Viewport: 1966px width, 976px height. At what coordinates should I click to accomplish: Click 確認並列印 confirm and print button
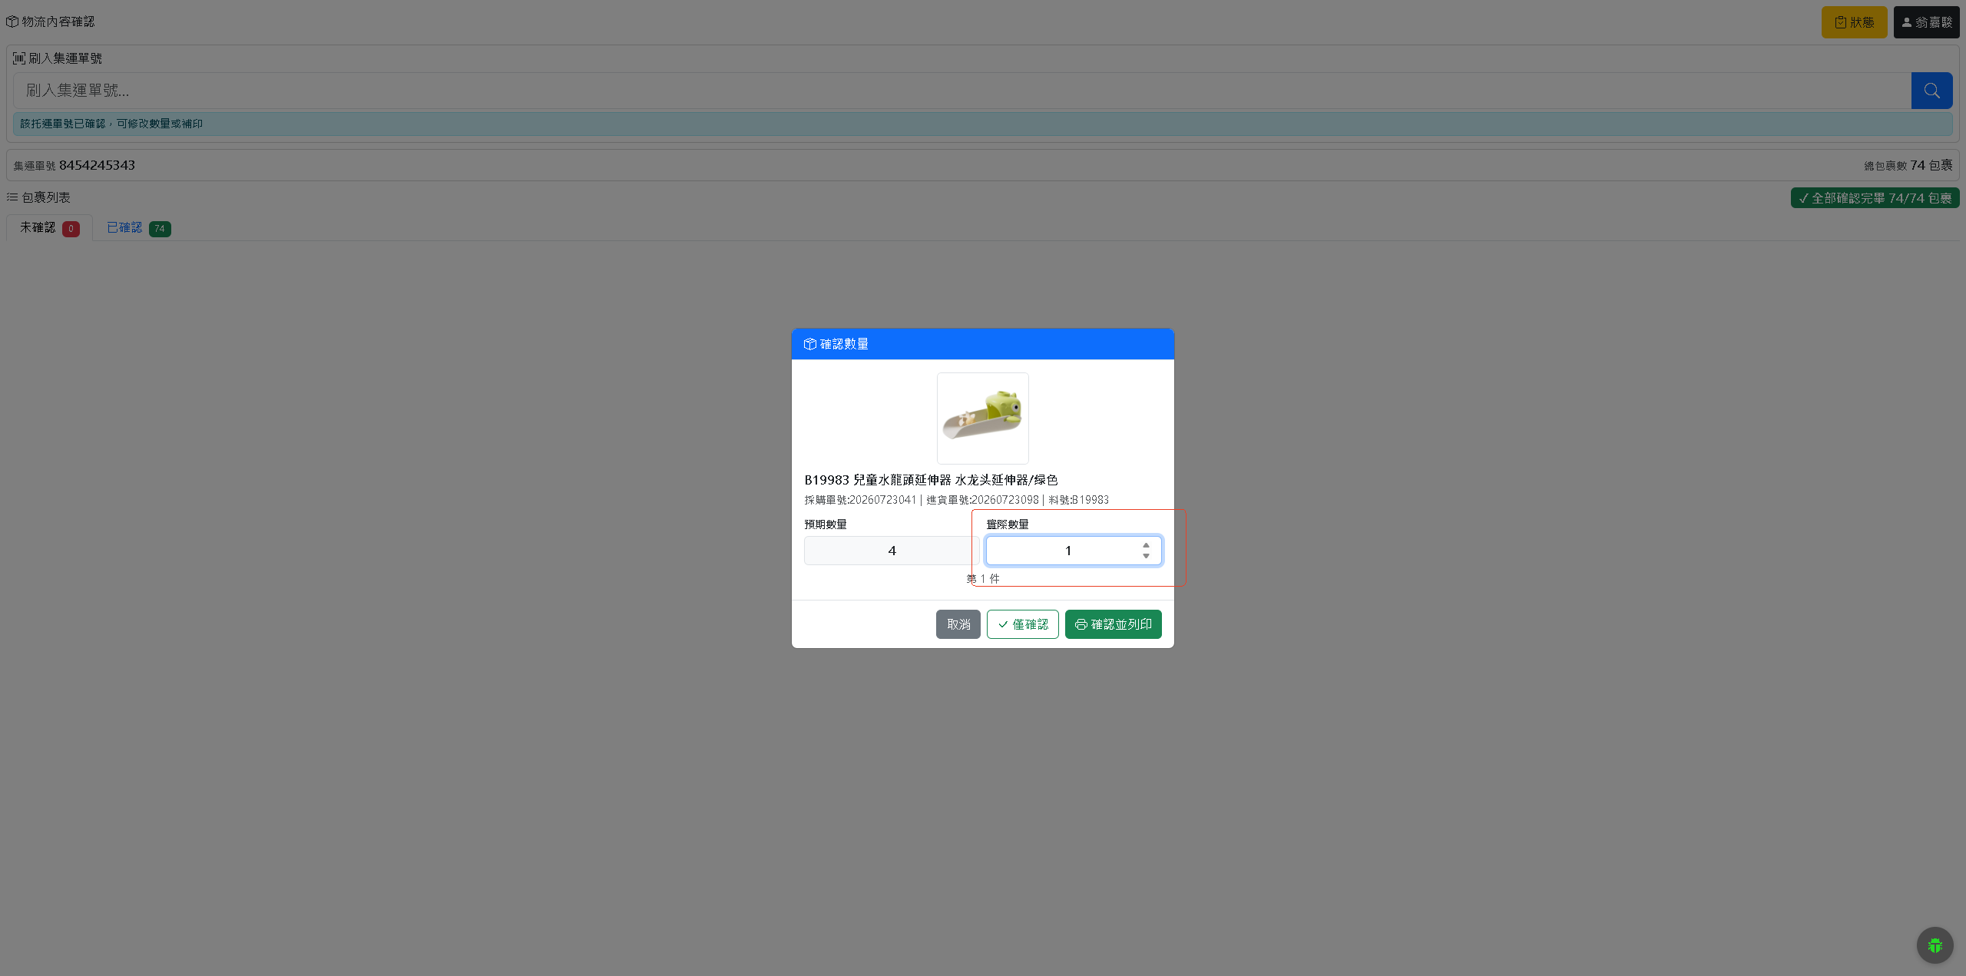tap(1113, 624)
